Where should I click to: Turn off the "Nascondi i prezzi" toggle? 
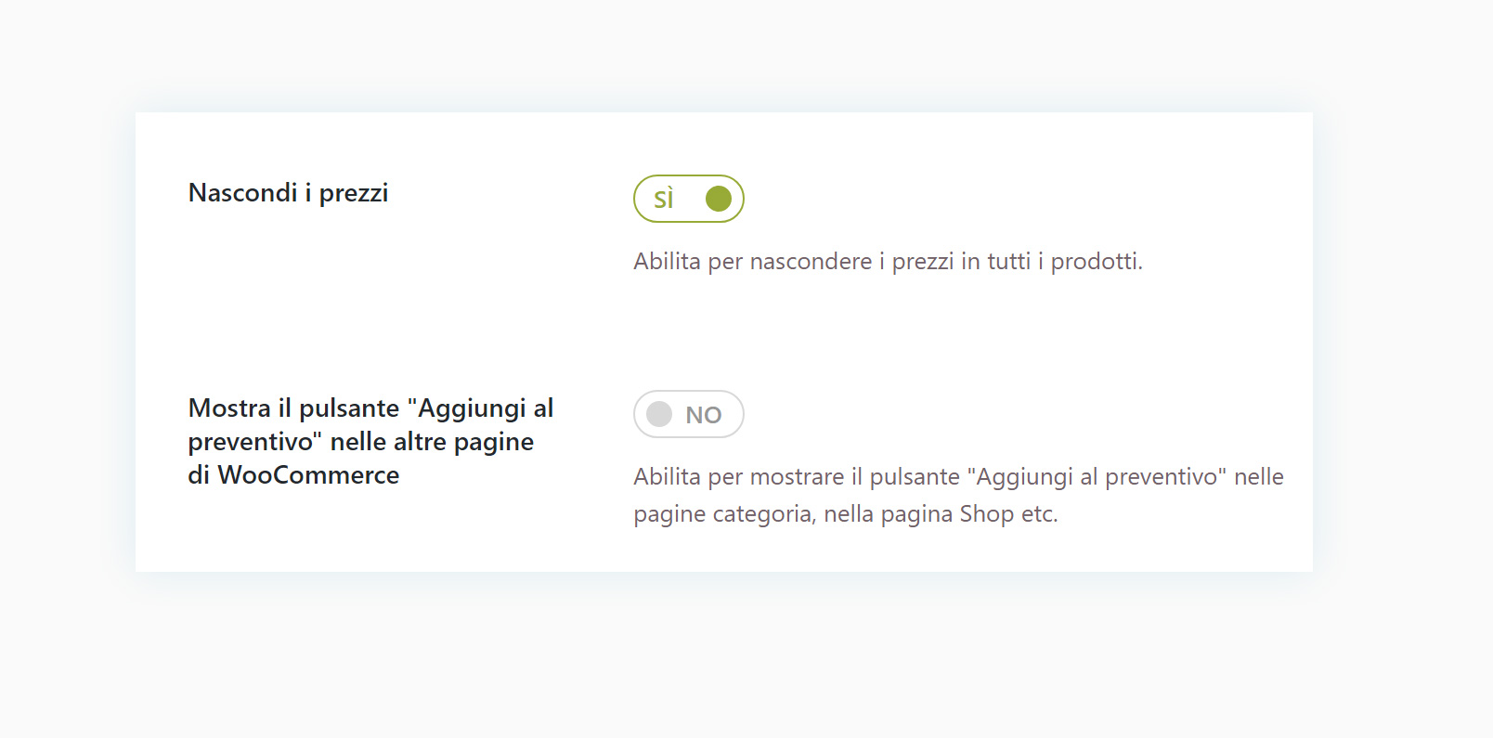688,199
